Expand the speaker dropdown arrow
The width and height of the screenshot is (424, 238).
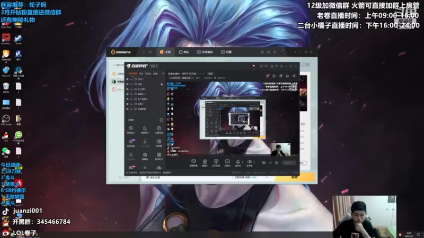[254, 162]
